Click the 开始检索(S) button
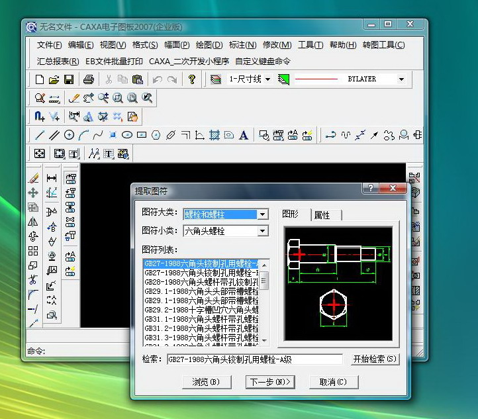478x419 pixels. (x=375, y=359)
